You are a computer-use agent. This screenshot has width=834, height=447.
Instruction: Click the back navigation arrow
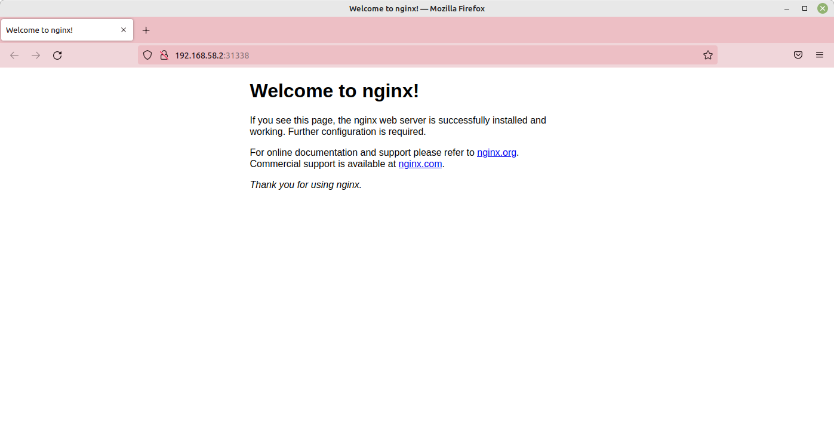pos(14,56)
